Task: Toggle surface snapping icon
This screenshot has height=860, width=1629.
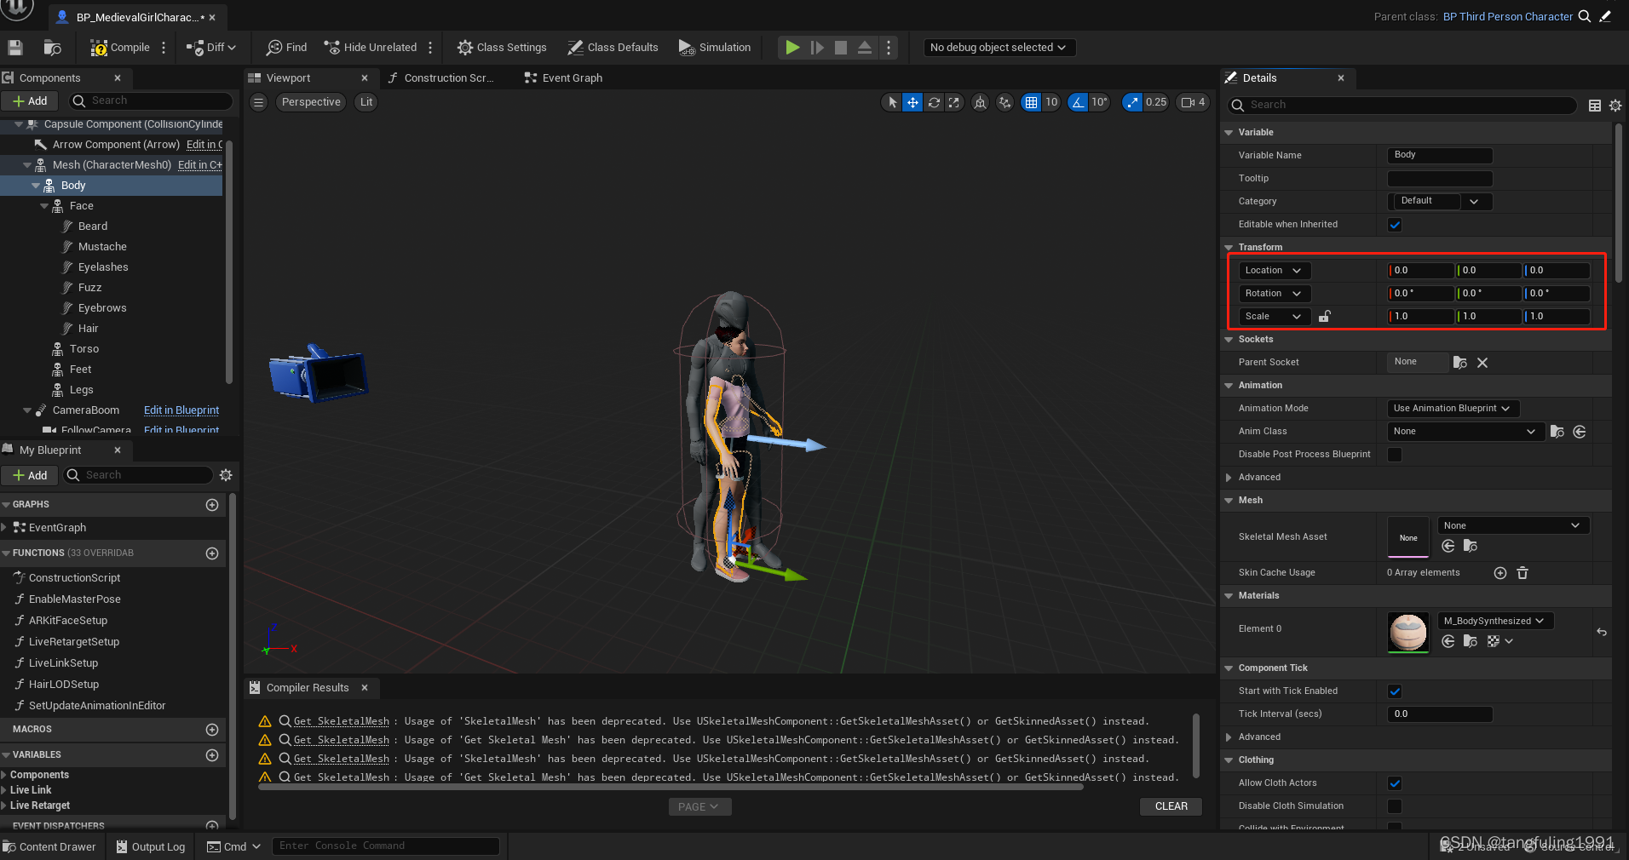Action: pos(1005,102)
